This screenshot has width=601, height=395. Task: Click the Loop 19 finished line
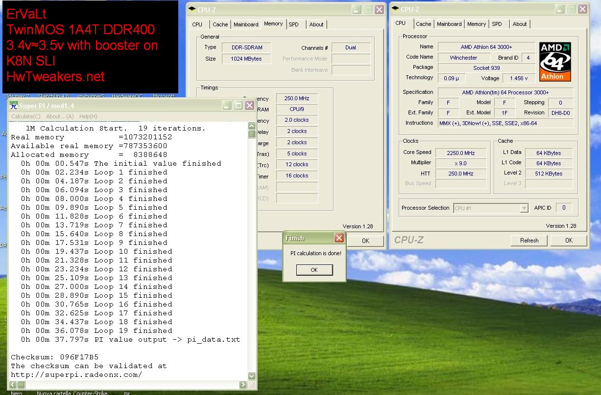(x=96, y=330)
